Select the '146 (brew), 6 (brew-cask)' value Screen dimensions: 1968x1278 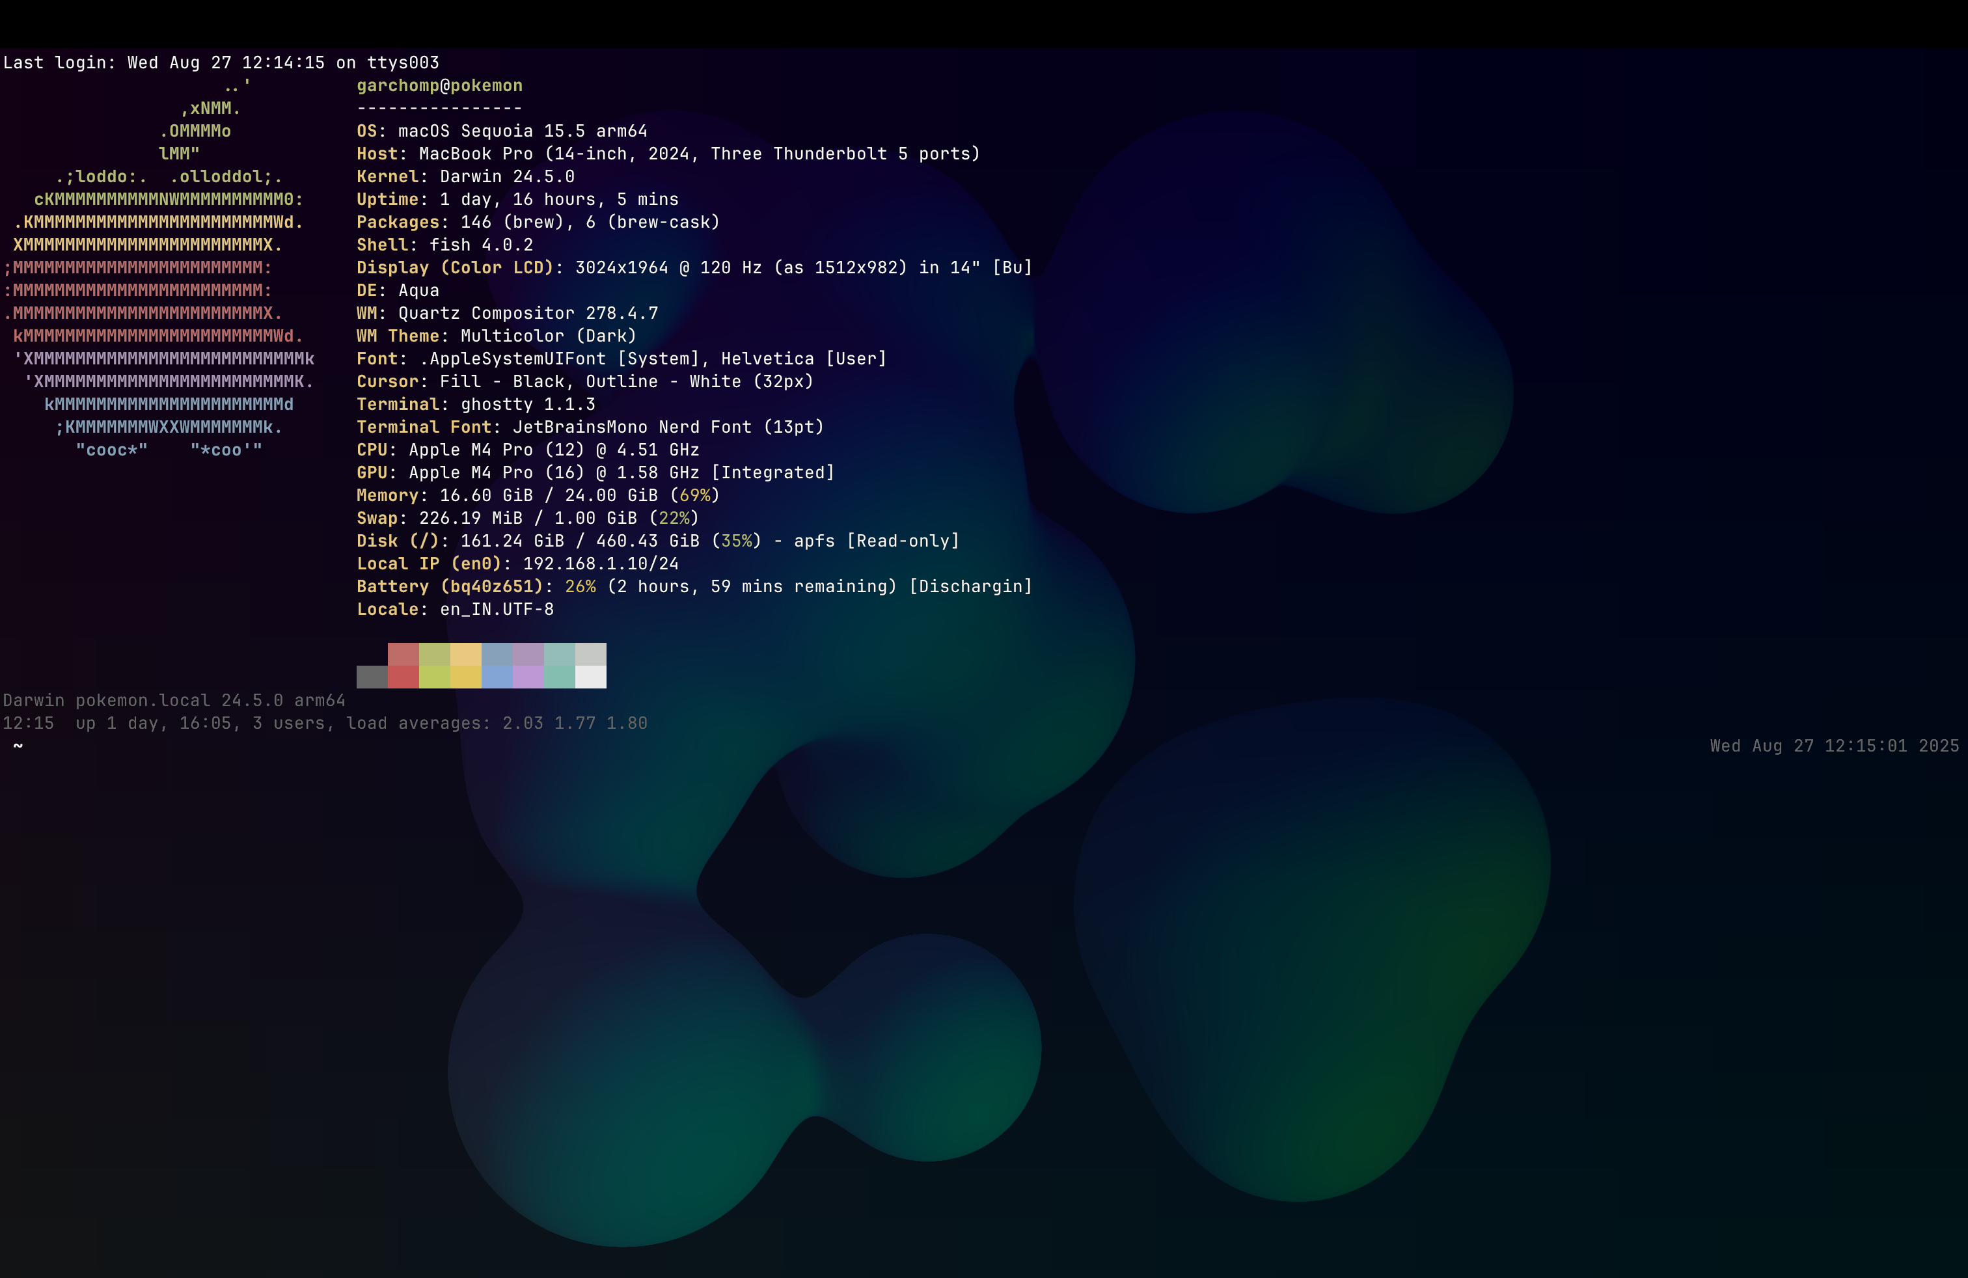point(590,223)
